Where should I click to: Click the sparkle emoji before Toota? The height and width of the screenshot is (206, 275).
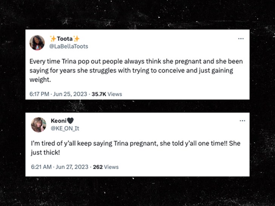pos(53,38)
